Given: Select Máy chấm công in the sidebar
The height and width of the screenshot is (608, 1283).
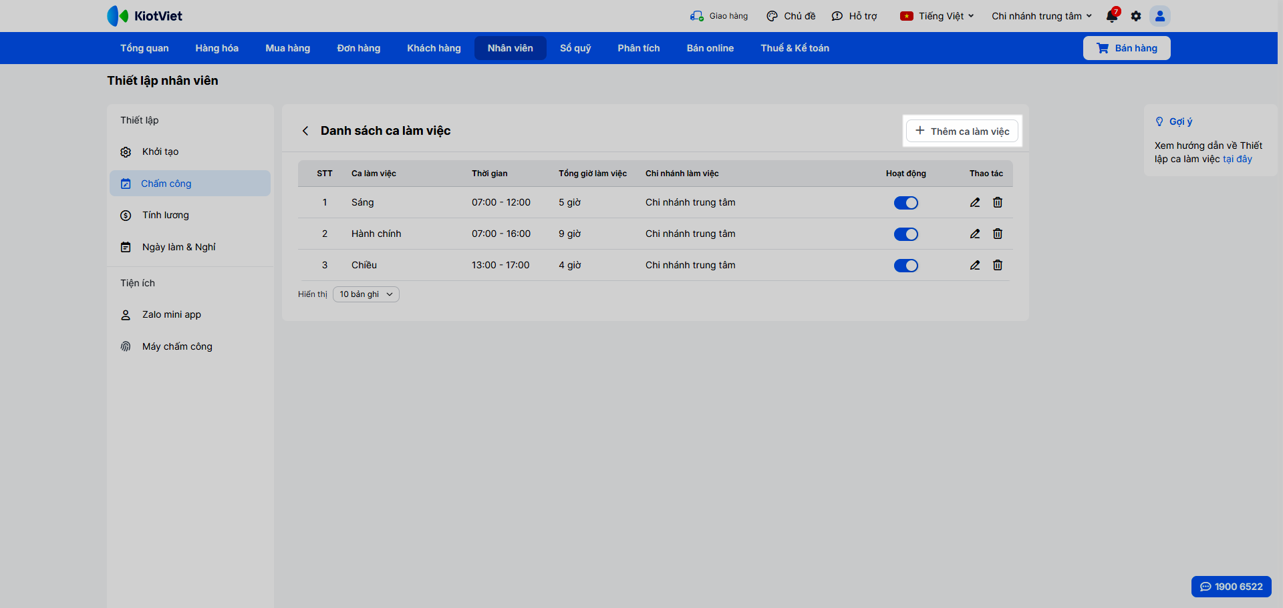Looking at the screenshot, I should point(190,346).
